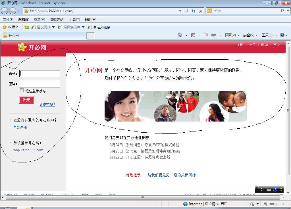
Task: Click the 6月23日 短消息 news line
Action: [x=145, y=151]
